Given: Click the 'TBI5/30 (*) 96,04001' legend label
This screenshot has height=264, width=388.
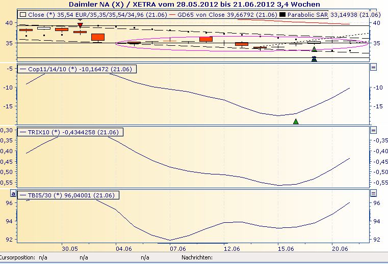Looking at the screenshot, I should point(71,195).
